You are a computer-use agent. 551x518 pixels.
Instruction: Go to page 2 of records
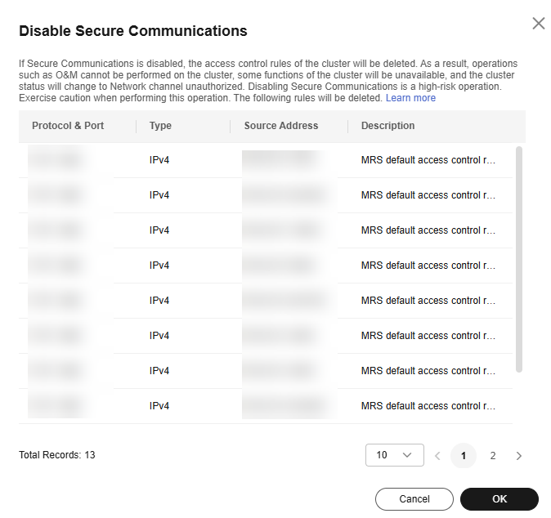pos(493,455)
